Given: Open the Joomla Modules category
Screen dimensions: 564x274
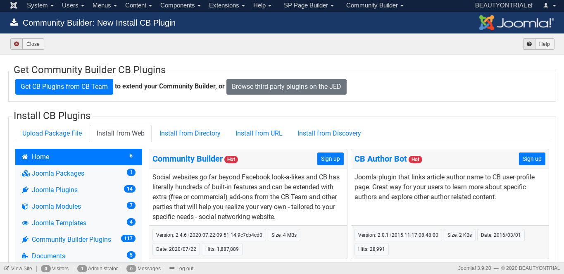Looking at the screenshot, I should click(79, 206).
